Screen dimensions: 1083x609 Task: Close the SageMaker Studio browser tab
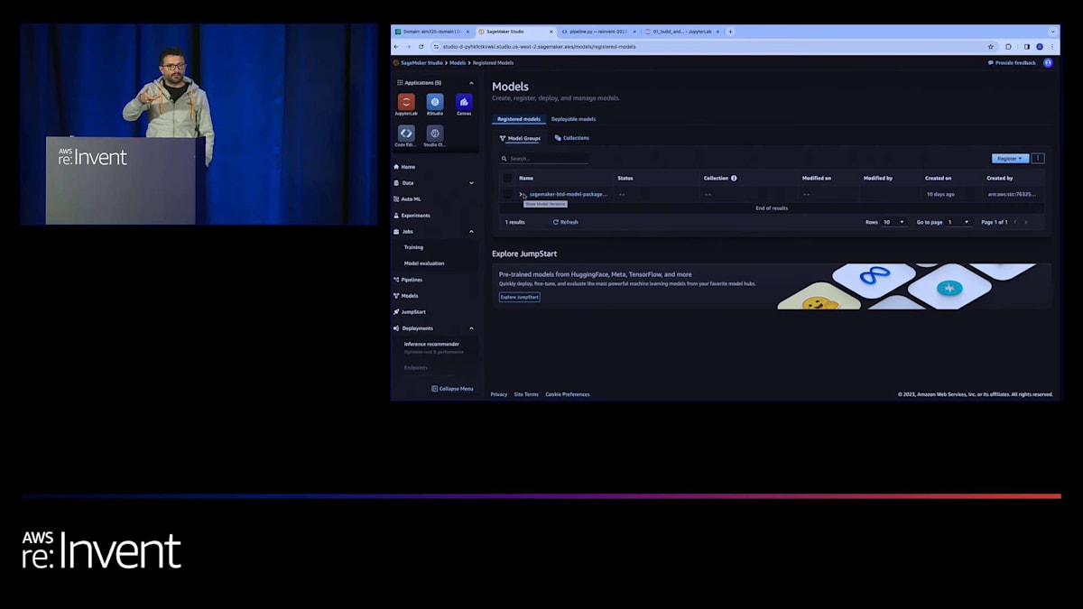[x=551, y=32]
